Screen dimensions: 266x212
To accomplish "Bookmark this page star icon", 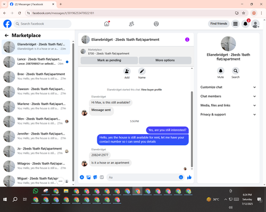I will [x=244, y=13].
